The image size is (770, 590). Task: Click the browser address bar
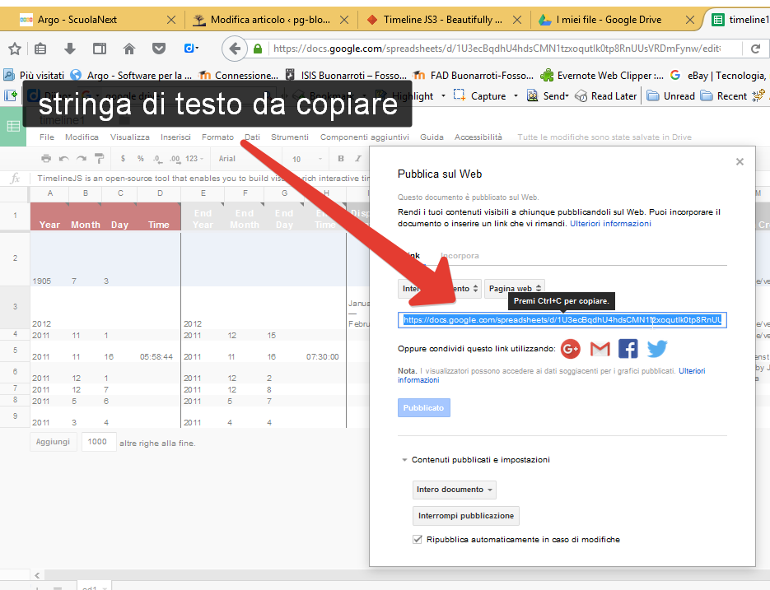click(x=496, y=49)
